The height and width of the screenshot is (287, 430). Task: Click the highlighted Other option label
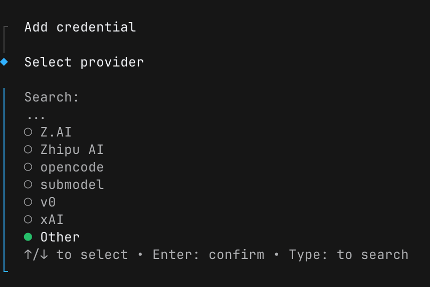click(60, 237)
